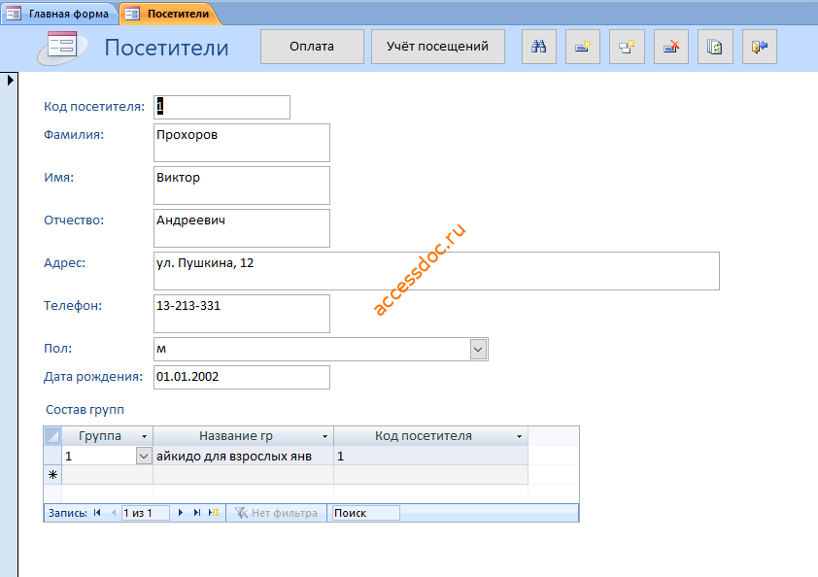This screenshot has height=577, width=818.
Task: Click the add new record icon button
Action: (x=583, y=47)
